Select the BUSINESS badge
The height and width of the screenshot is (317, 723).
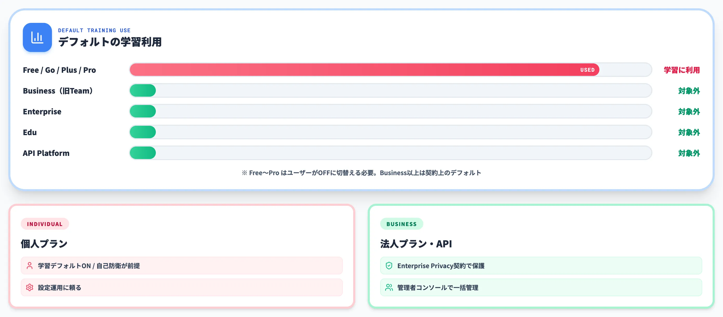coord(402,224)
